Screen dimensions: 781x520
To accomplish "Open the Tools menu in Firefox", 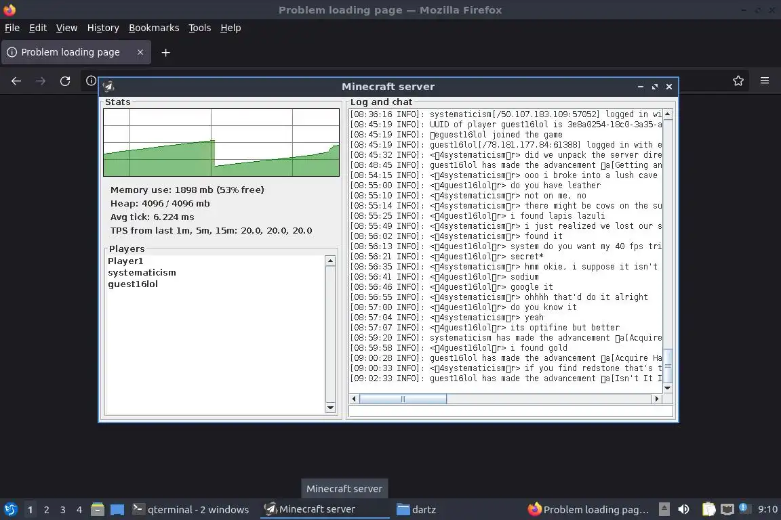I will 200,28.
